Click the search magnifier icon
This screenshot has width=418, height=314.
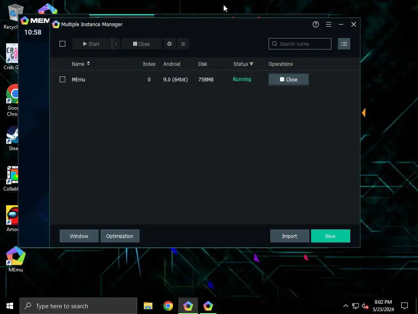point(275,44)
